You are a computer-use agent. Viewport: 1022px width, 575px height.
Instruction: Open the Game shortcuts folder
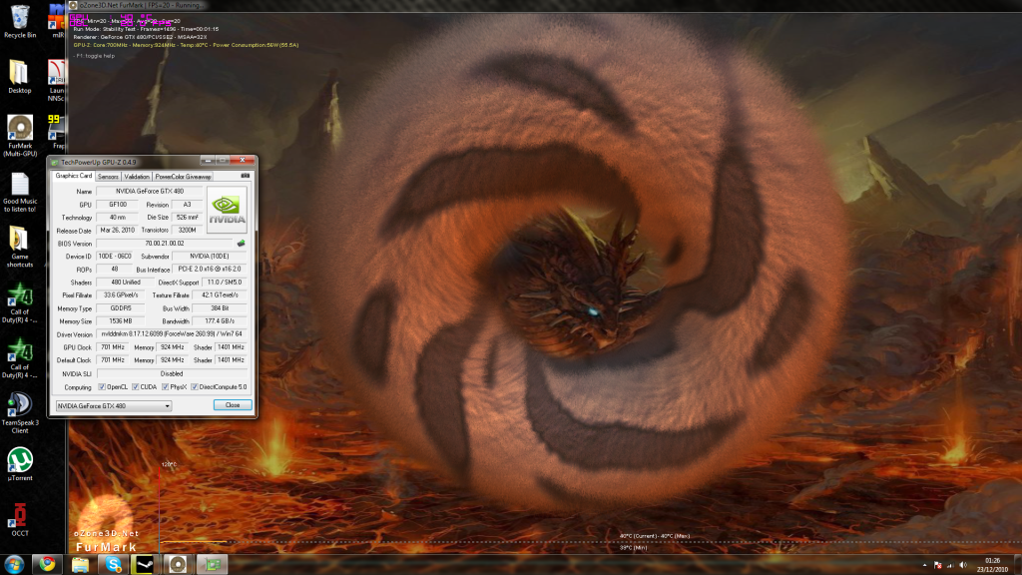[20, 248]
